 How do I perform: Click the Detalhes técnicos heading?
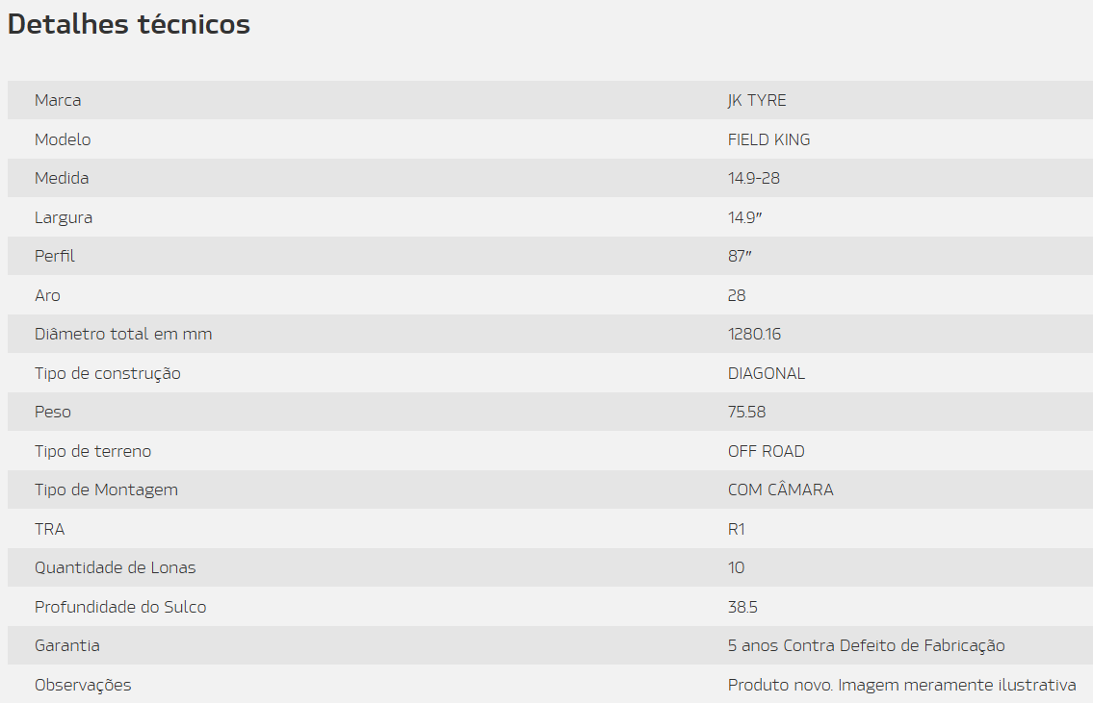[x=129, y=24]
